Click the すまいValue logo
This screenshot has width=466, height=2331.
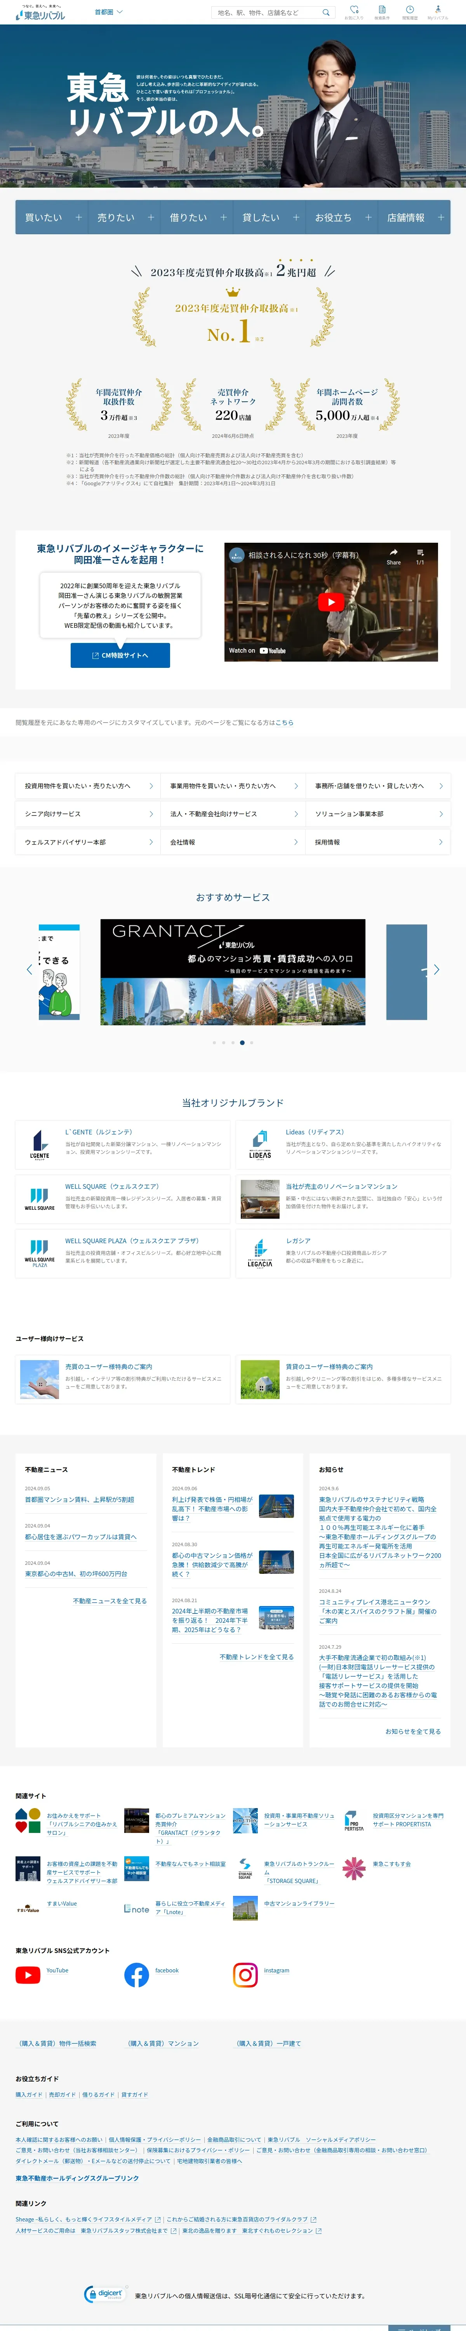pos(28,1908)
